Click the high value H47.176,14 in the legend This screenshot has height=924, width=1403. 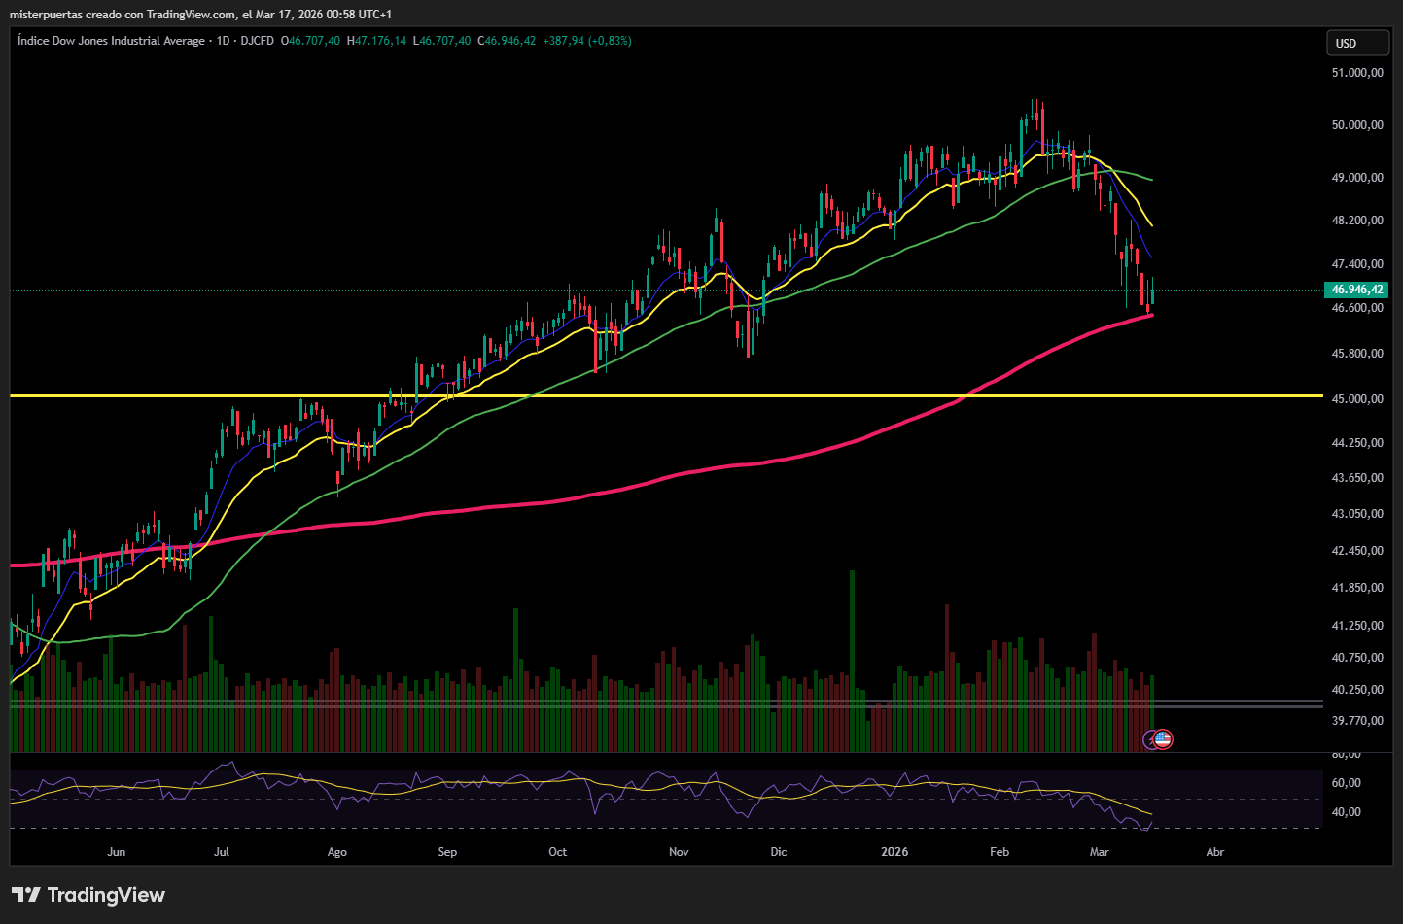377,41
